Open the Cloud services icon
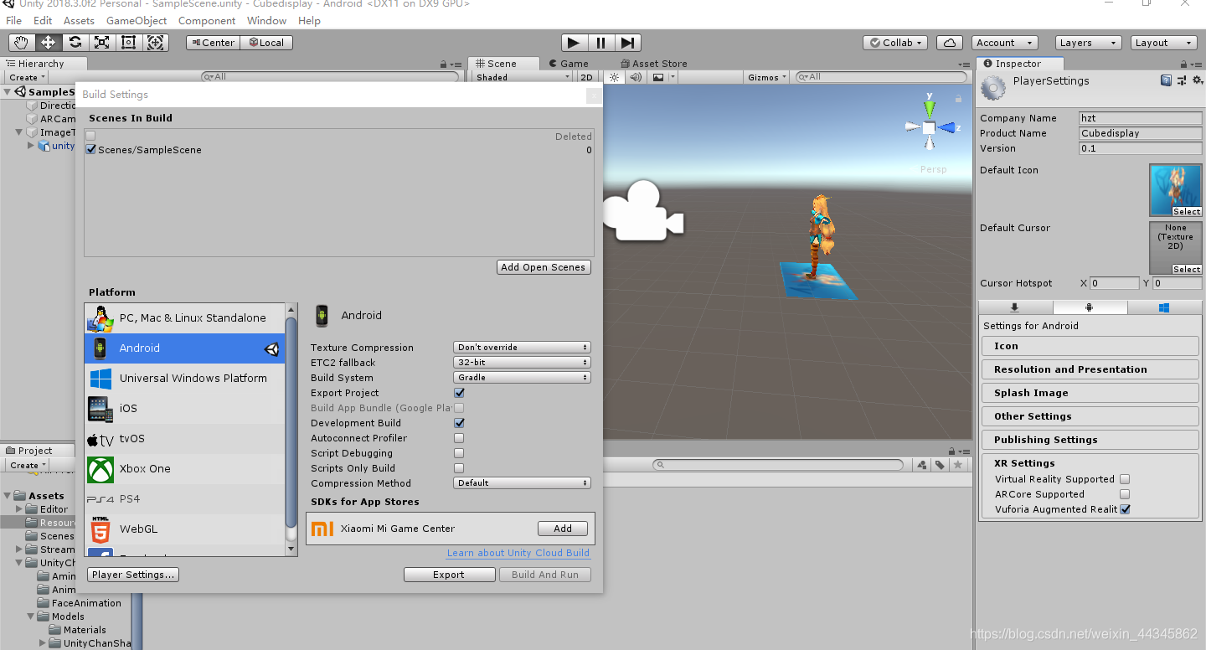 click(x=949, y=43)
